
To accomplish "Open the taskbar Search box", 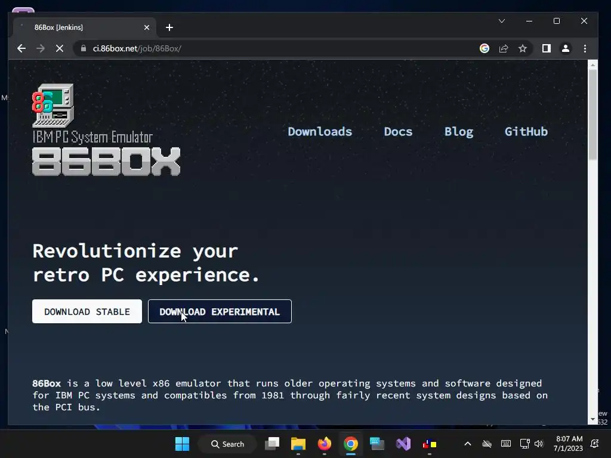I will [227, 444].
